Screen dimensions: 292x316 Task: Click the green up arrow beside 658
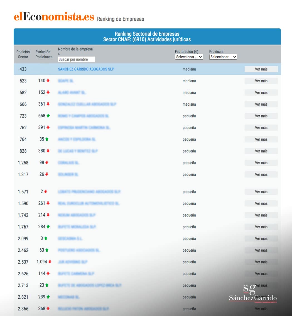point(48,116)
